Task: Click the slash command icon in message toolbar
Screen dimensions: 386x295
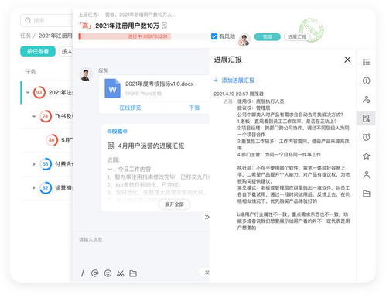Action: (83, 273)
